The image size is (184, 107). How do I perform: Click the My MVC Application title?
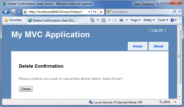[51, 35]
